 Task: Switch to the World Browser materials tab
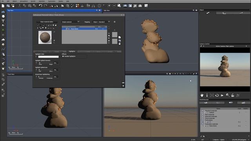231,103
